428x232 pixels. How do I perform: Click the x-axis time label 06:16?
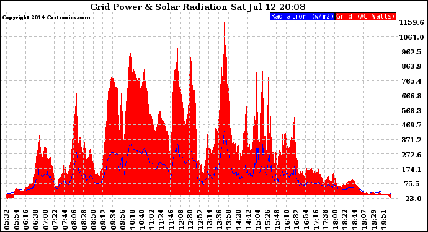coord(26,219)
